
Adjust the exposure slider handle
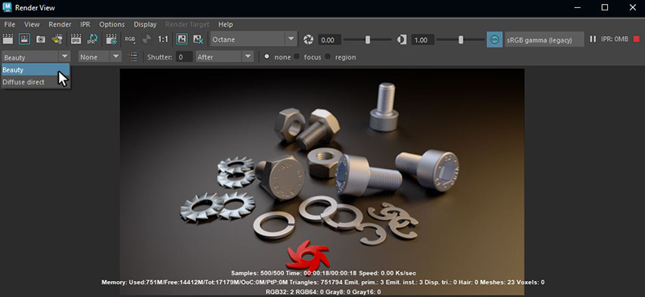click(x=368, y=40)
